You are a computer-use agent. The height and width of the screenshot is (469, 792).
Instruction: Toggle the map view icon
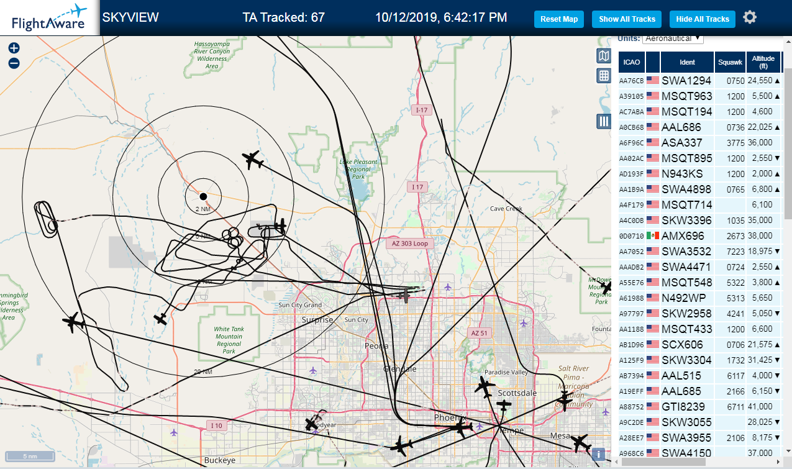[603, 56]
